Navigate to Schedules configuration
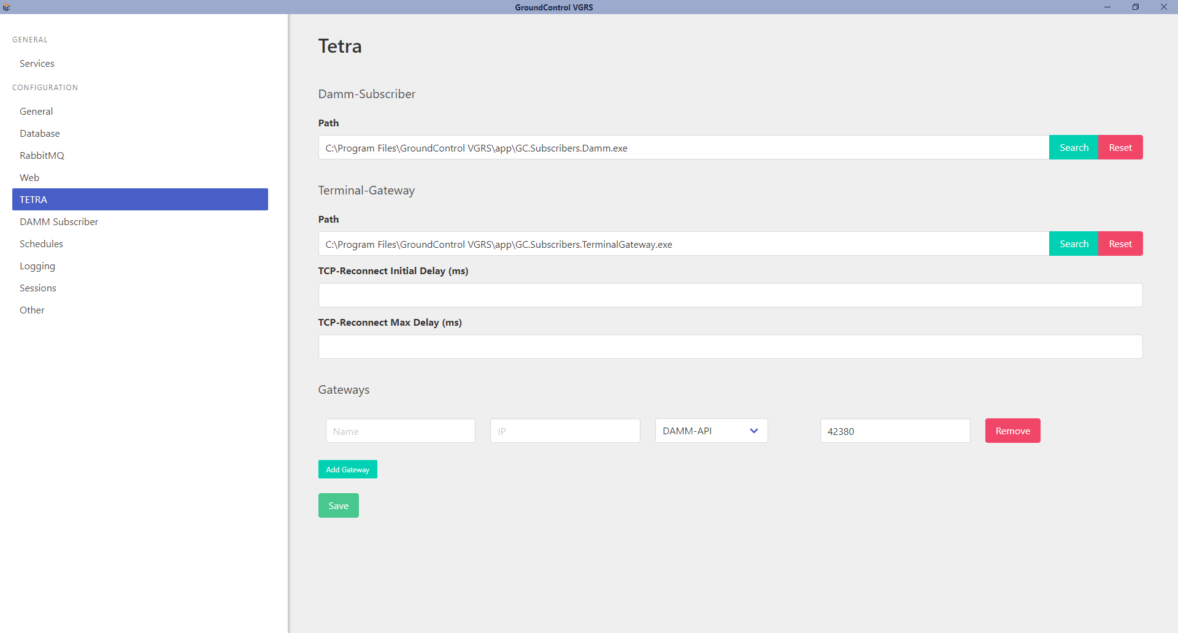The image size is (1178, 633). pyautogui.click(x=41, y=244)
